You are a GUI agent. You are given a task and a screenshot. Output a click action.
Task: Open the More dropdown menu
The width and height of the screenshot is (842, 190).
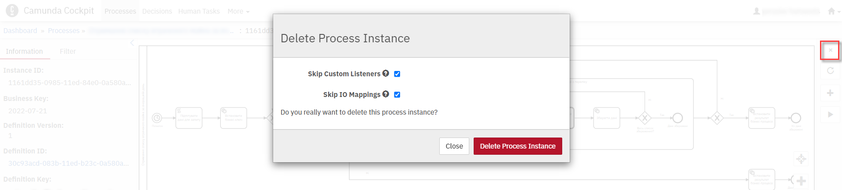[238, 11]
